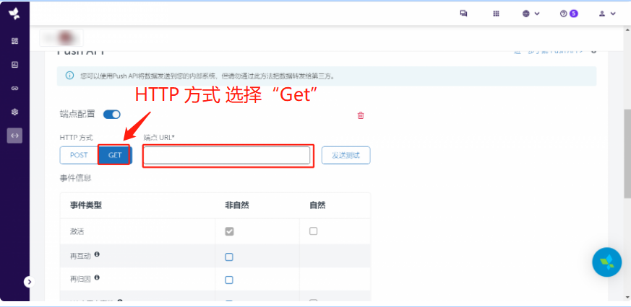
Task: Check the 再互动 非自然 checkbox
Action: click(229, 257)
